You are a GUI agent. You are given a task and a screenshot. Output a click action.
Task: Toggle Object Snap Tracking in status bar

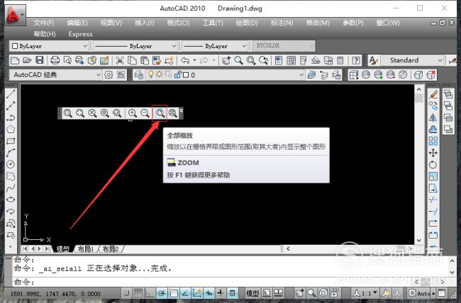click(x=185, y=293)
